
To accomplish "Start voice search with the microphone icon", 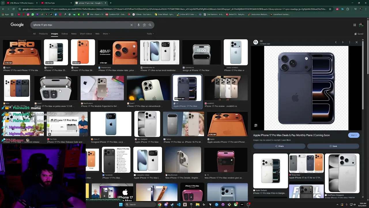I will pyautogui.click(x=139, y=25).
